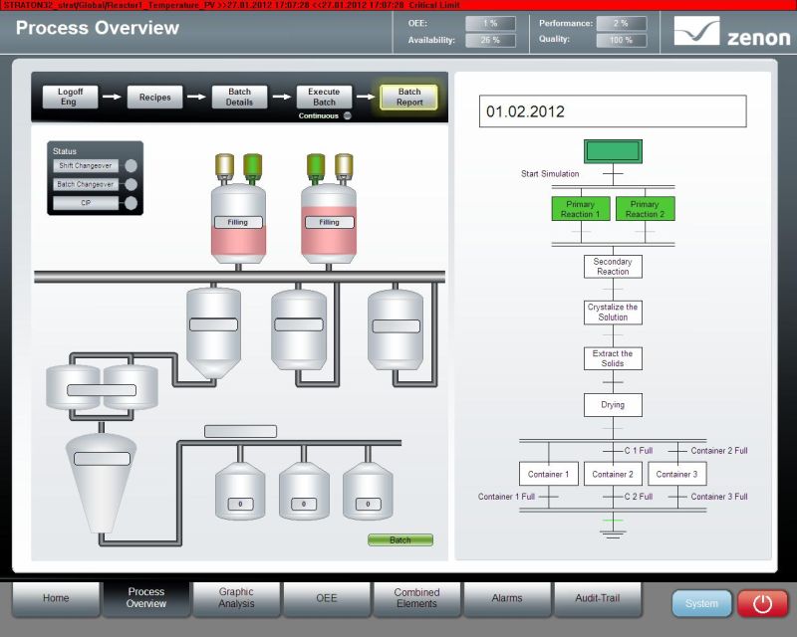797x637 pixels.
Task: Select the Primary Reaction 1 step
Action: (x=580, y=209)
